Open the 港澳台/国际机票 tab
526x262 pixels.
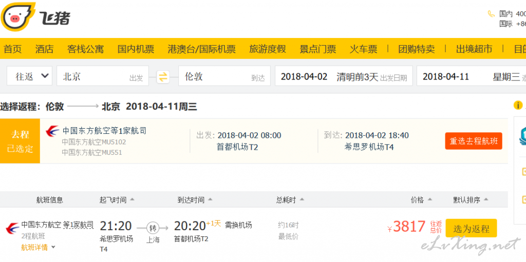[x=201, y=49]
